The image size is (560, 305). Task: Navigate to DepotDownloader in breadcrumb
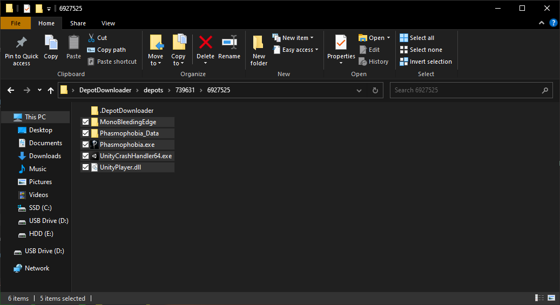coord(105,90)
